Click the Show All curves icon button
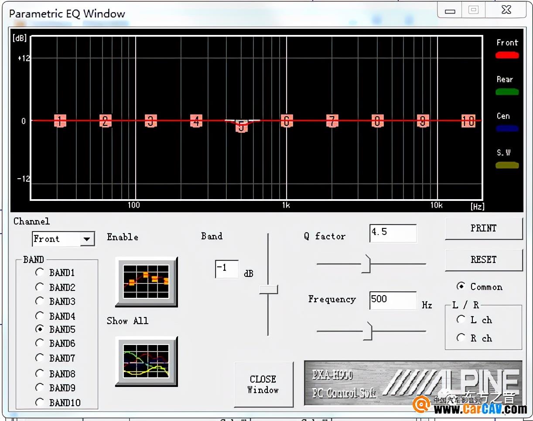533x421 pixels. pos(146,361)
